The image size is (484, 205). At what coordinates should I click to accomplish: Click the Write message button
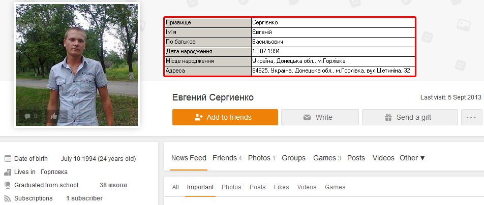320,117
